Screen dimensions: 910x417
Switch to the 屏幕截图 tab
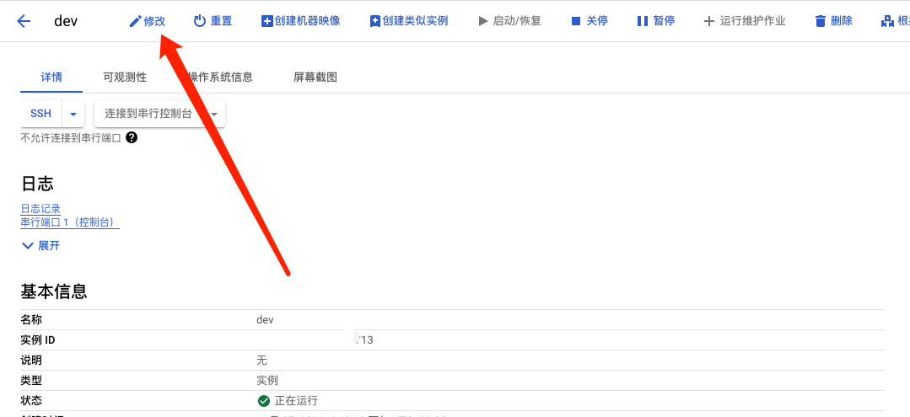pyautogui.click(x=315, y=77)
